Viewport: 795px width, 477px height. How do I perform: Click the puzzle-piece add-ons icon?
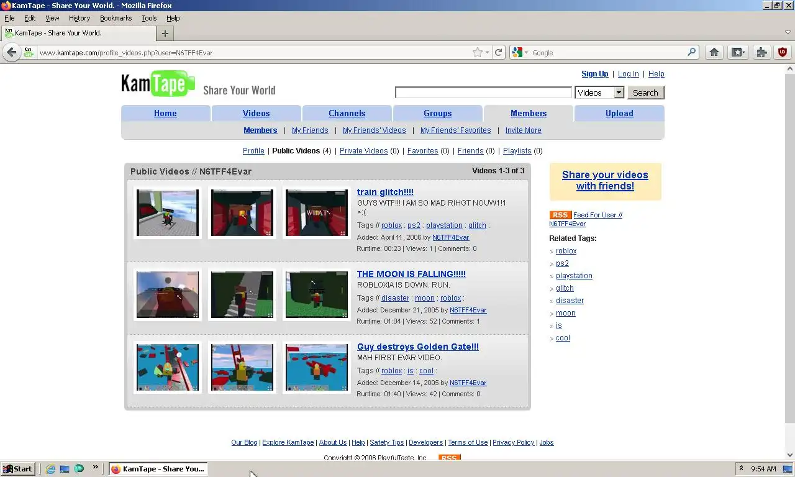[x=761, y=53]
